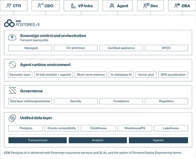Click the Governance diagonal lines icon
196x159 pixels.
(x=13, y=90)
